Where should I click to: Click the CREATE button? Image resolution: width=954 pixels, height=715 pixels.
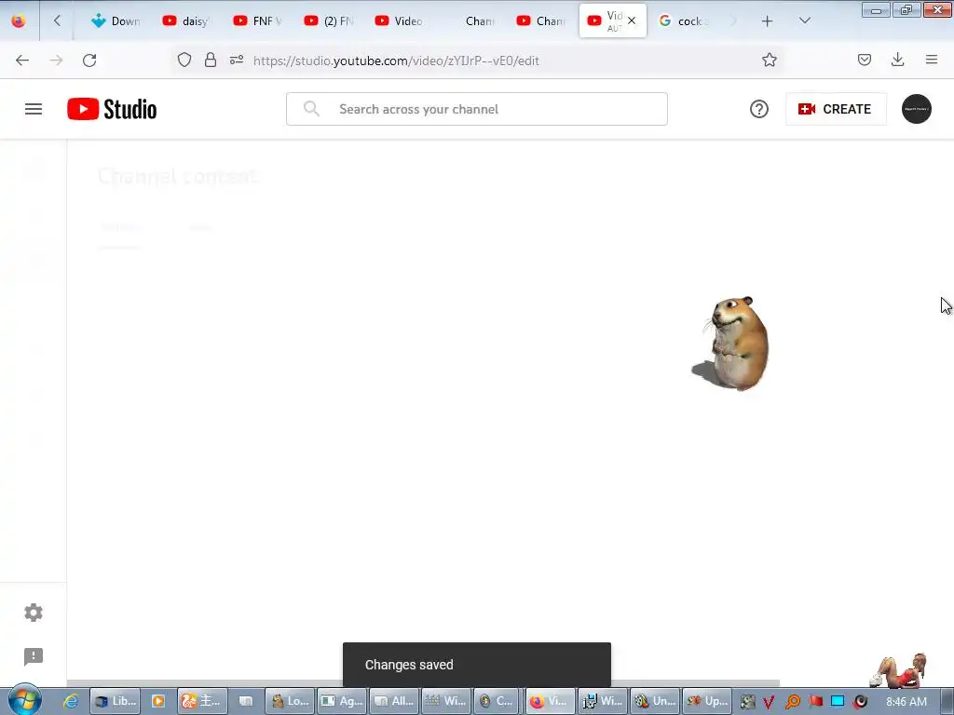pos(836,110)
